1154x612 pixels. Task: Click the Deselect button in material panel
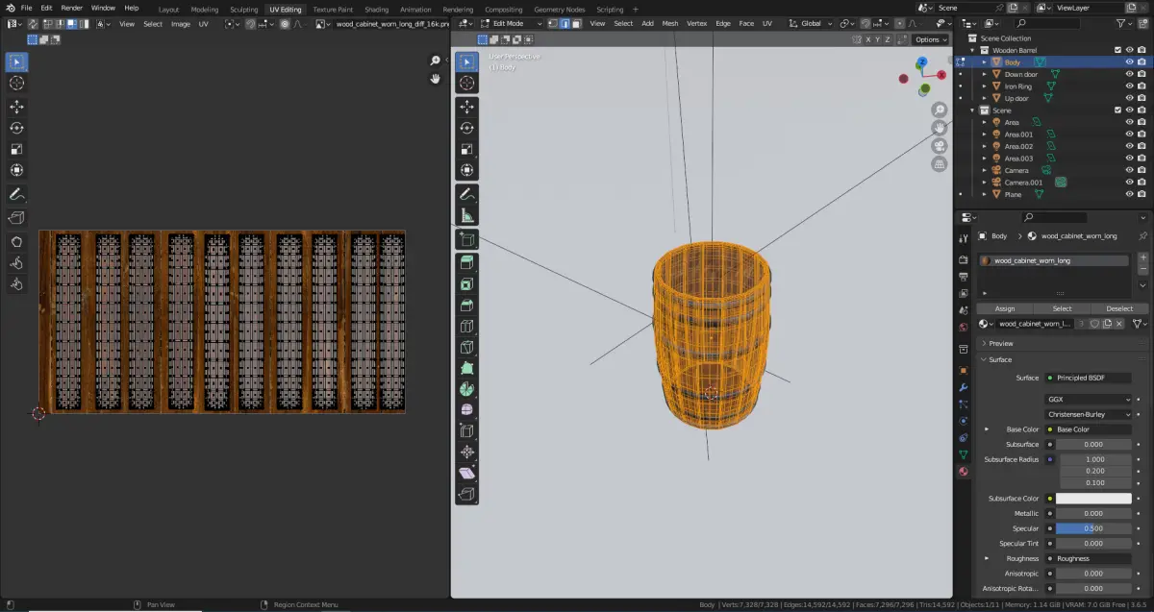point(1118,308)
